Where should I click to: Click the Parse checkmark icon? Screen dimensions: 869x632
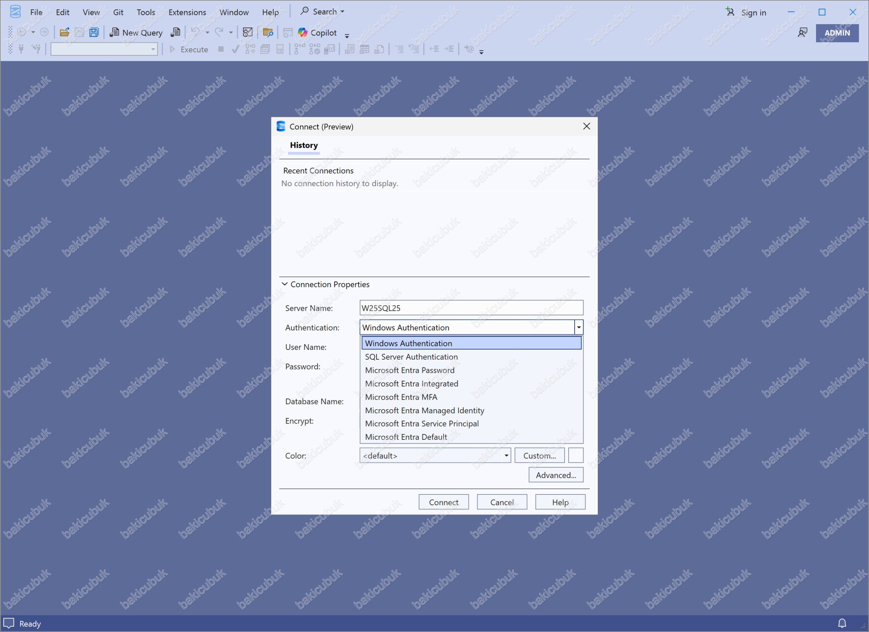pyautogui.click(x=236, y=49)
